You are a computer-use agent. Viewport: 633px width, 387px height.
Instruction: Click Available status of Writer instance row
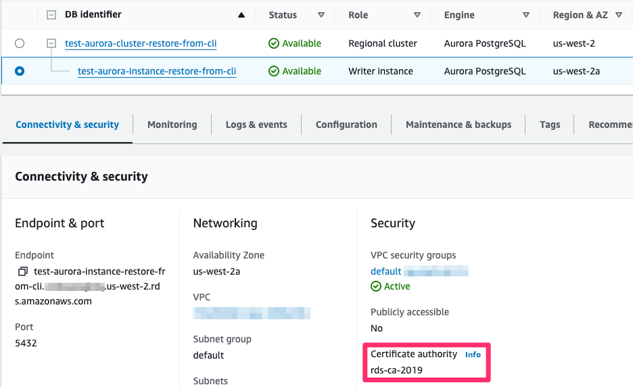pos(295,71)
